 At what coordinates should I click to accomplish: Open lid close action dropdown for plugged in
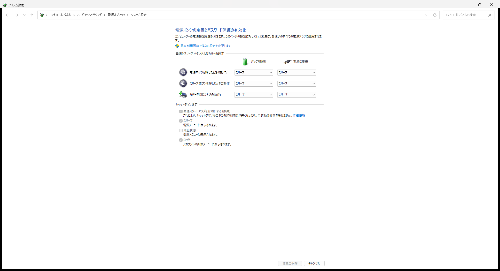pos(296,95)
